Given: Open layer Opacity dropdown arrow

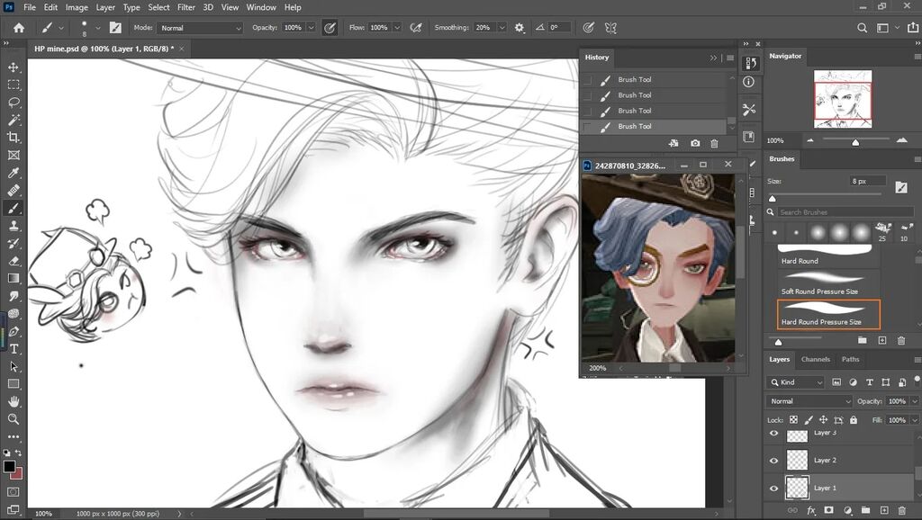Looking at the screenshot, I should tap(915, 401).
